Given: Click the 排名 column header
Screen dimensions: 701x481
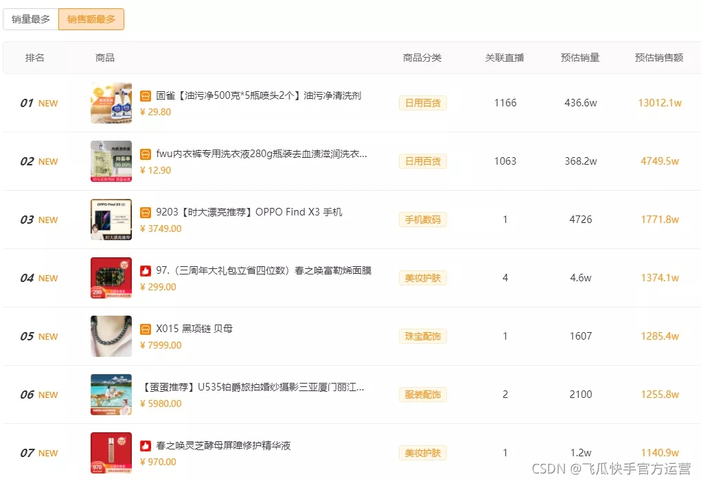Looking at the screenshot, I should pyautogui.click(x=35, y=58).
